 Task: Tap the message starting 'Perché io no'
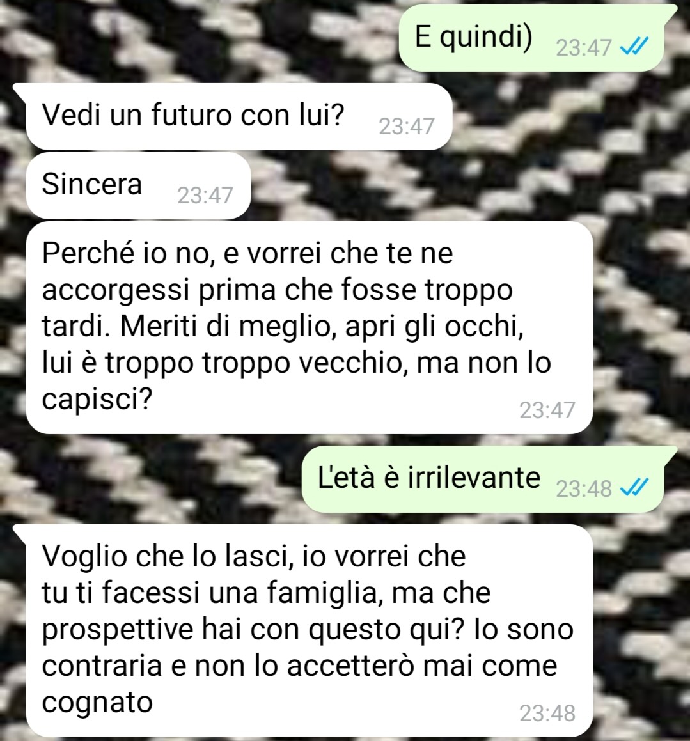(x=310, y=327)
